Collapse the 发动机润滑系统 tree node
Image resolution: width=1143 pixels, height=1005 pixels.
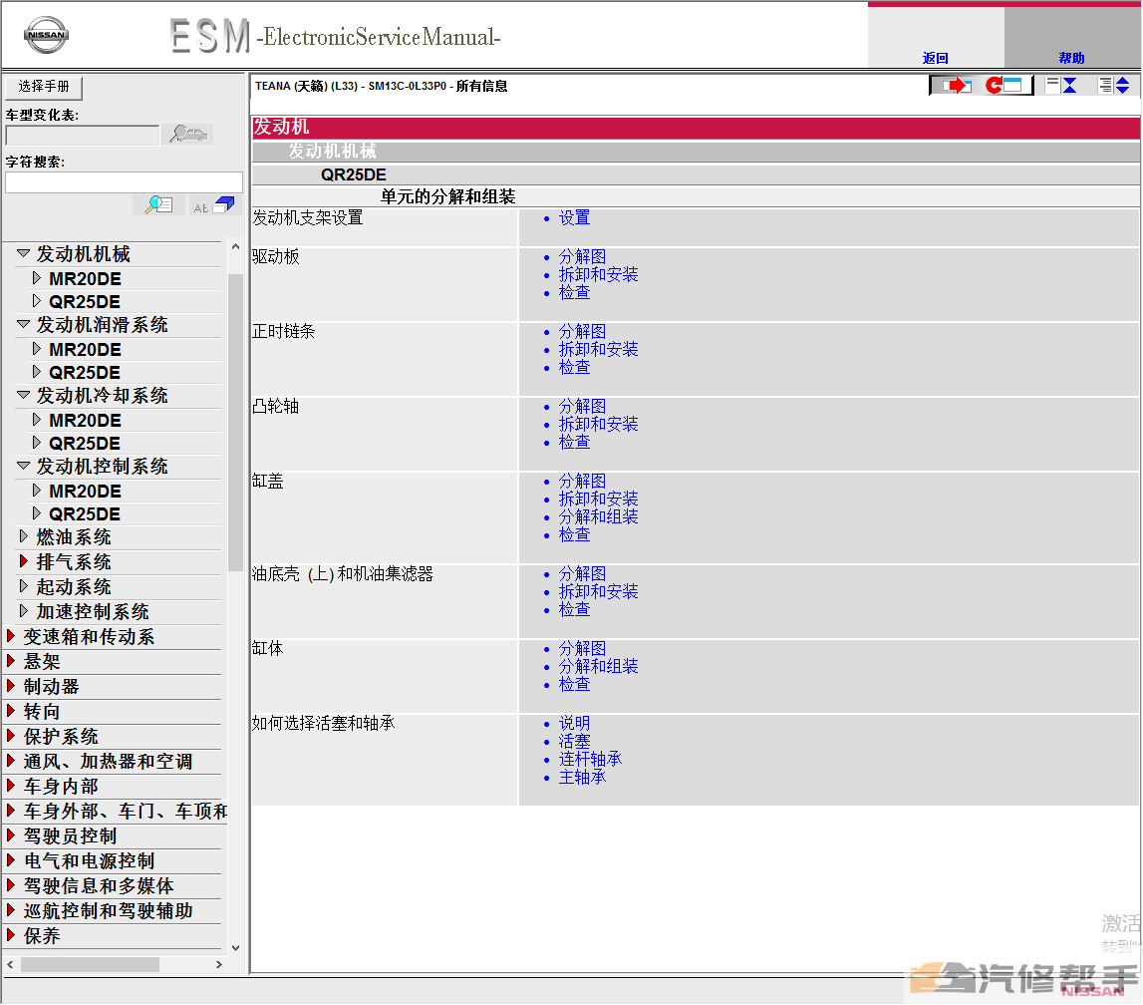(x=23, y=325)
